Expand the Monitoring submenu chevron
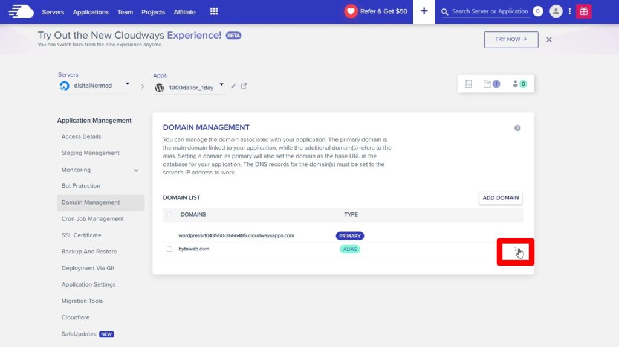This screenshot has height=347, width=619. click(x=136, y=170)
